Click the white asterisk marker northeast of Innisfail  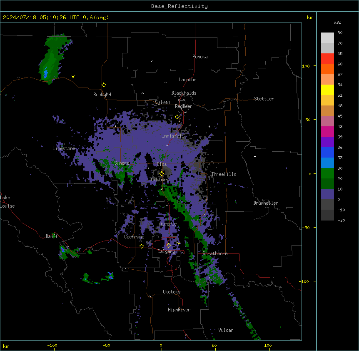209,126
